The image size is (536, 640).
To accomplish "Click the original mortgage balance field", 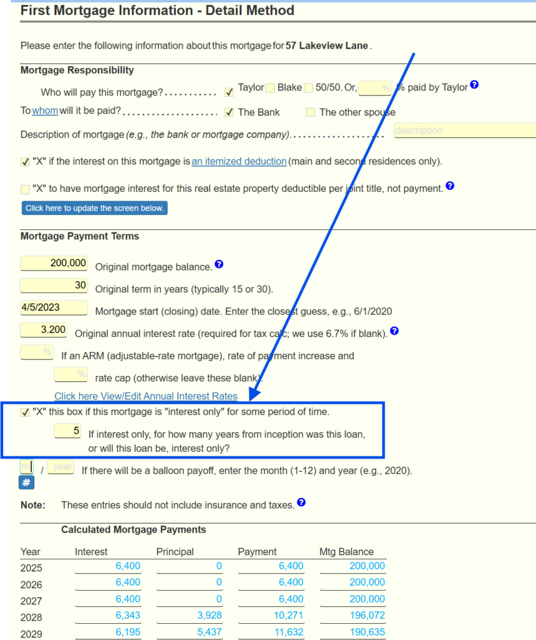I will (x=54, y=263).
